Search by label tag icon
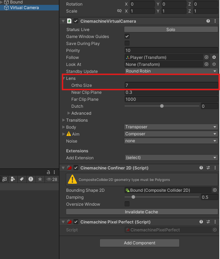The height and width of the screenshot is (259, 220). 22,179
